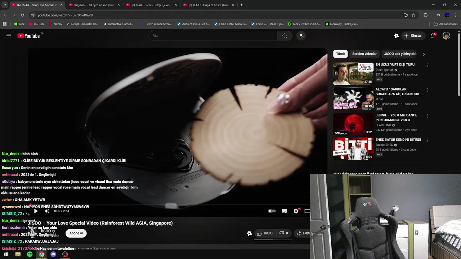The width and height of the screenshot is (461, 259).
Task: Open options for the ALCATU video
Action: tap(428, 90)
